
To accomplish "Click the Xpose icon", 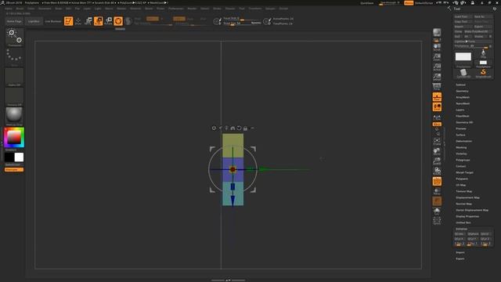I will pyautogui.click(x=437, y=221).
